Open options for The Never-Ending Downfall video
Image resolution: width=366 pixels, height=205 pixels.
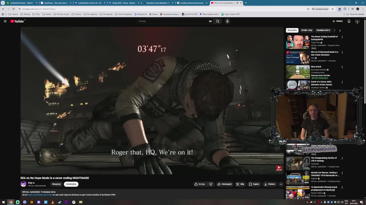coord(342,37)
